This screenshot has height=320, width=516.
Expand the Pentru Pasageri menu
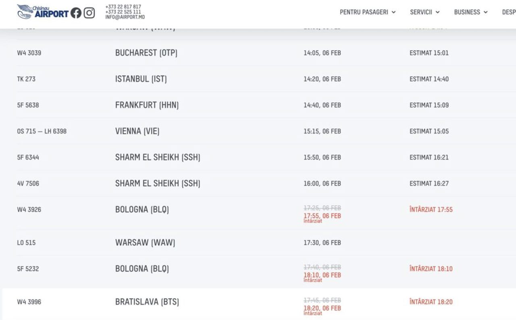tap(367, 12)
